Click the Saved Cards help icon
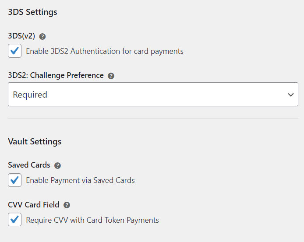304x242 pixels. (57, 165)
